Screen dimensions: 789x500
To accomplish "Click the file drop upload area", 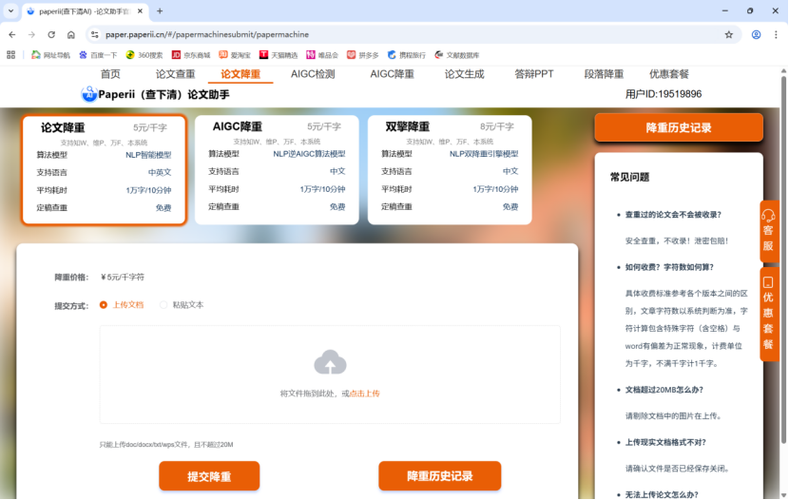I will (330, 375).
